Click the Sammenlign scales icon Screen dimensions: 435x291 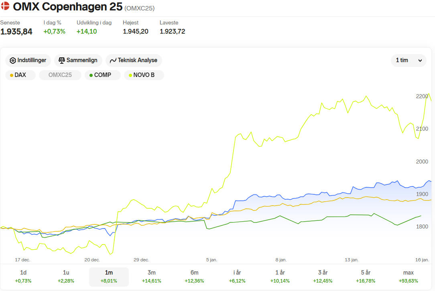point(61,61)
